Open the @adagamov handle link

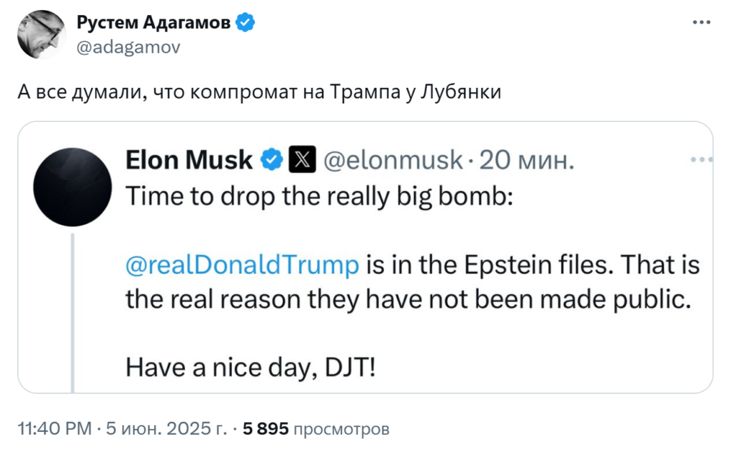128,47
